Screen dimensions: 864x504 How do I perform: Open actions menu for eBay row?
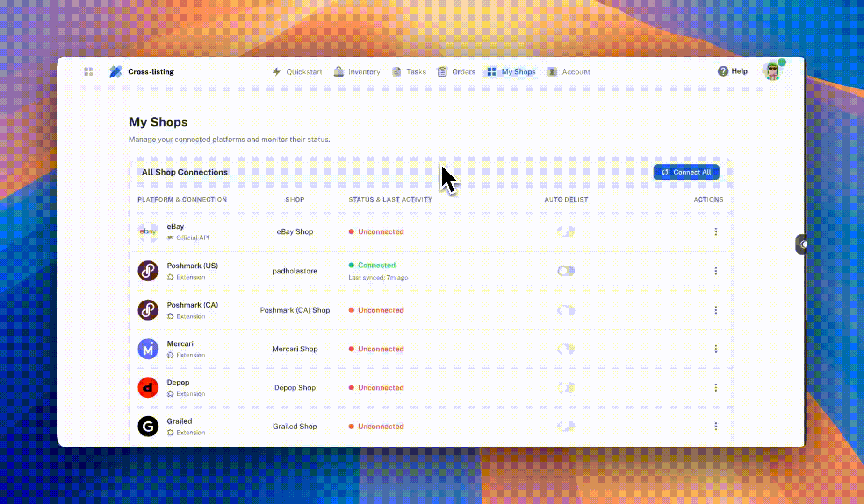pos(715,231)
